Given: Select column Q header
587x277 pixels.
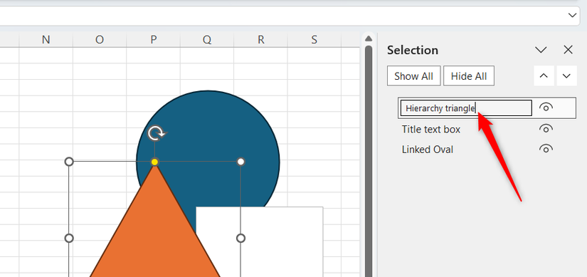Looking at the screenshot, I should tap(207, 40).
